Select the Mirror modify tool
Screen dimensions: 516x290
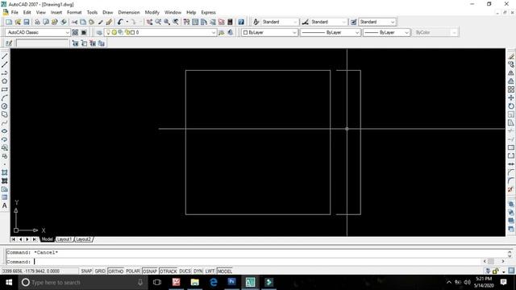click(x=511, y=73)
